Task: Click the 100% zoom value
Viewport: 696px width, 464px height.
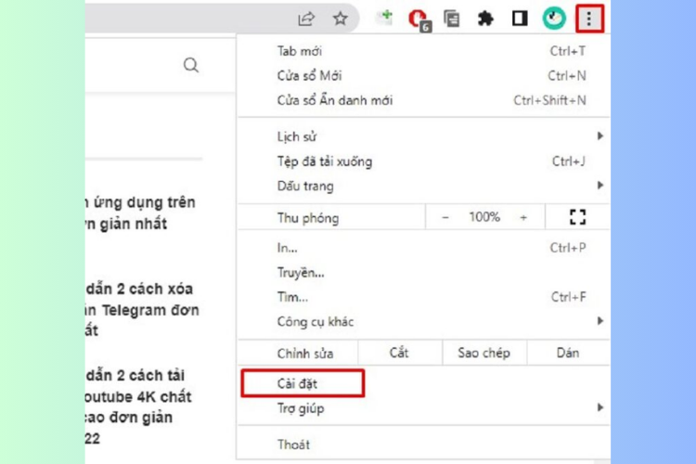Action: [484, 217]
